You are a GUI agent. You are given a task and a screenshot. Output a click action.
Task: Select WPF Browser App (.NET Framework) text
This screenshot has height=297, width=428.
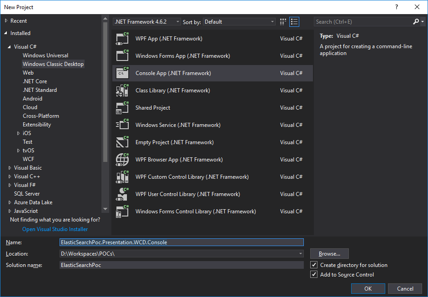coord(179,160)
